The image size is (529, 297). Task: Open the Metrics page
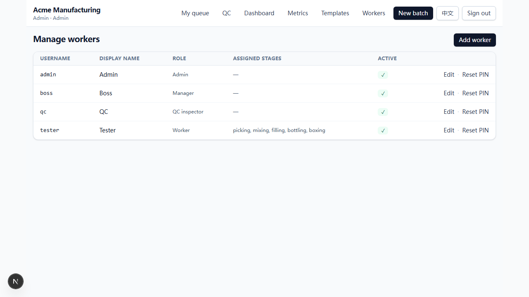(298, 13)
